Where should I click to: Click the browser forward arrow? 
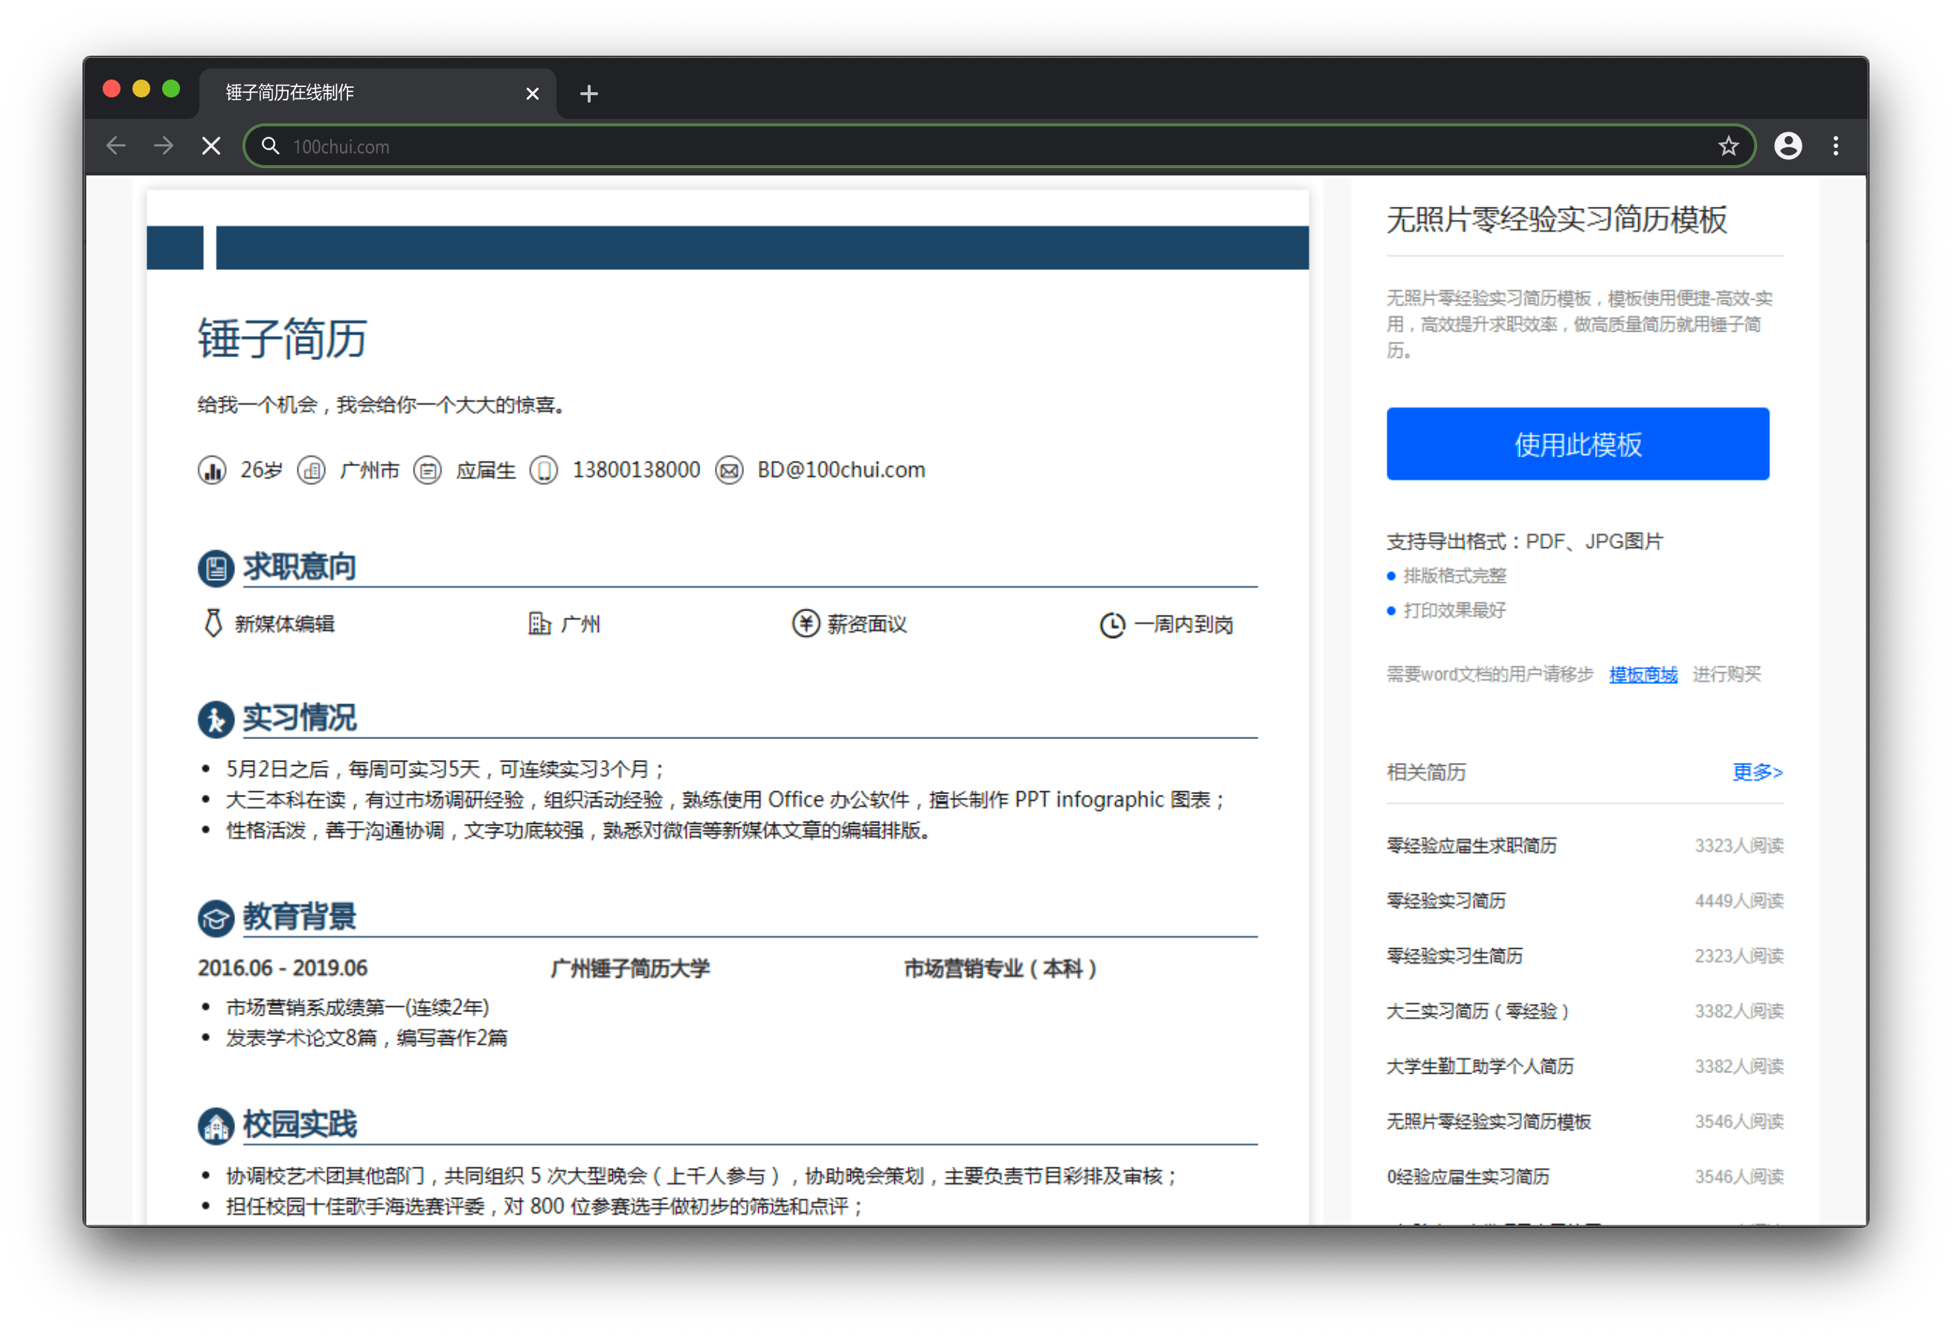pos(164,146)
